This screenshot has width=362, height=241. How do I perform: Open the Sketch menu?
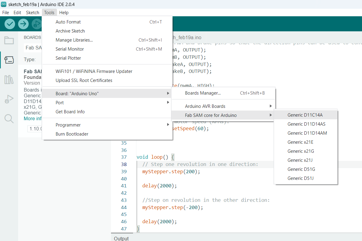(33, 13)
